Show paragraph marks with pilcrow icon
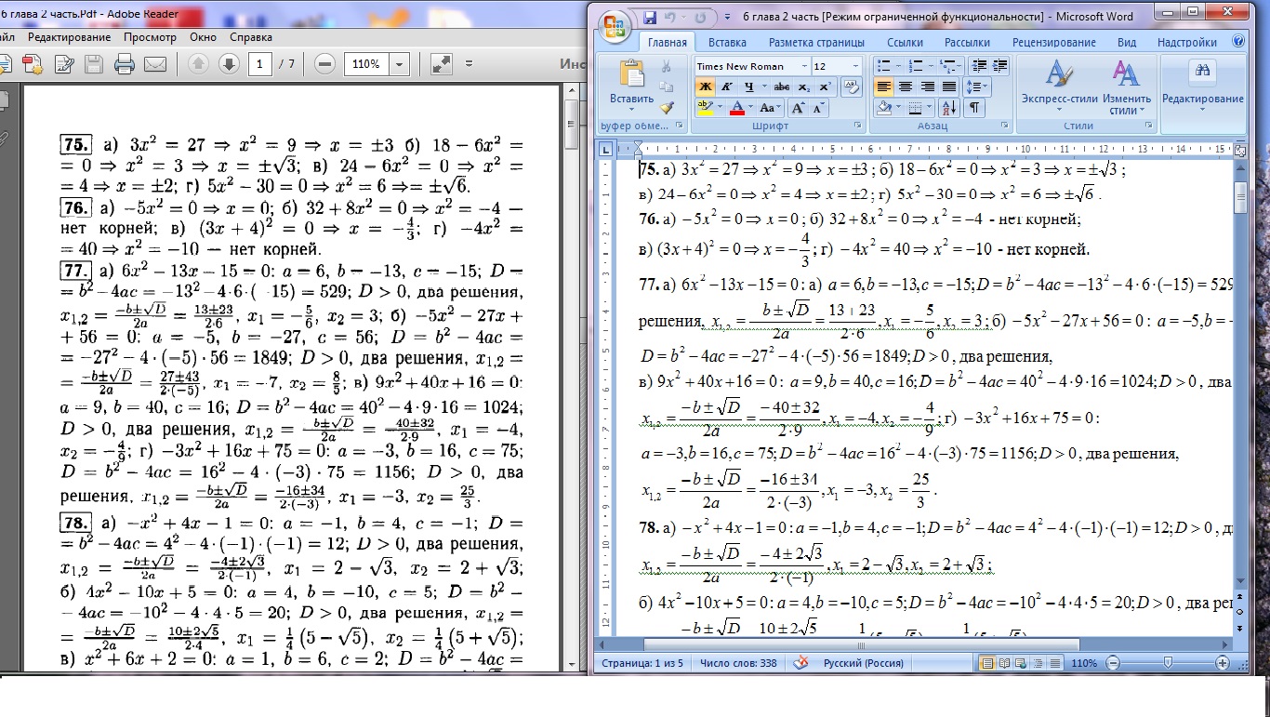This screenshot has height=717, width=1270. pos(974,108)
